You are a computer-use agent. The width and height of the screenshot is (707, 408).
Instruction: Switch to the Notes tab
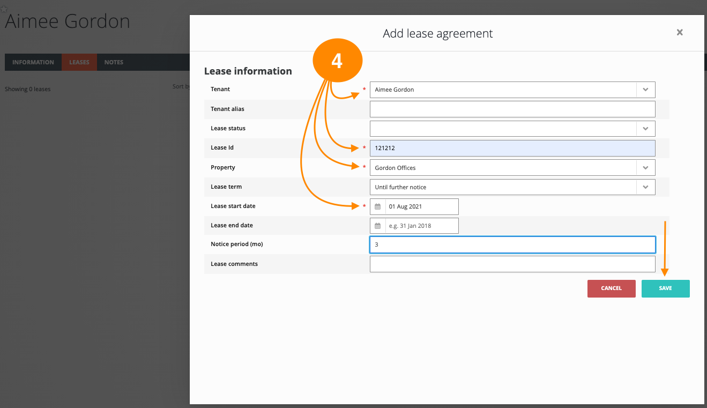[114, 62]
